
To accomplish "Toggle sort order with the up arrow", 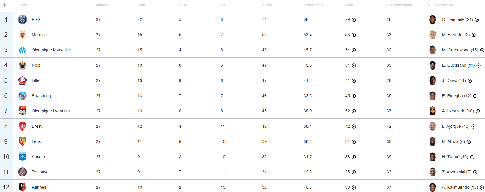I will point(5,5).
